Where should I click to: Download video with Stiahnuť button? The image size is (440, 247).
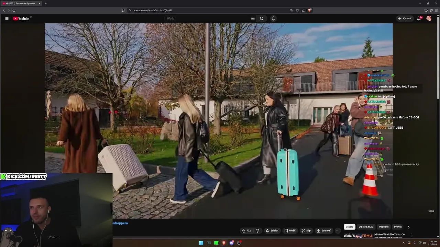pos(324,231)
